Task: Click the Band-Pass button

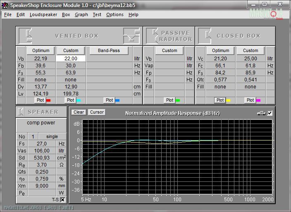Action: click(x=109, y=51)
